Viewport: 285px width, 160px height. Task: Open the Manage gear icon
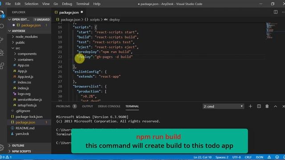(x=2, y=147)
